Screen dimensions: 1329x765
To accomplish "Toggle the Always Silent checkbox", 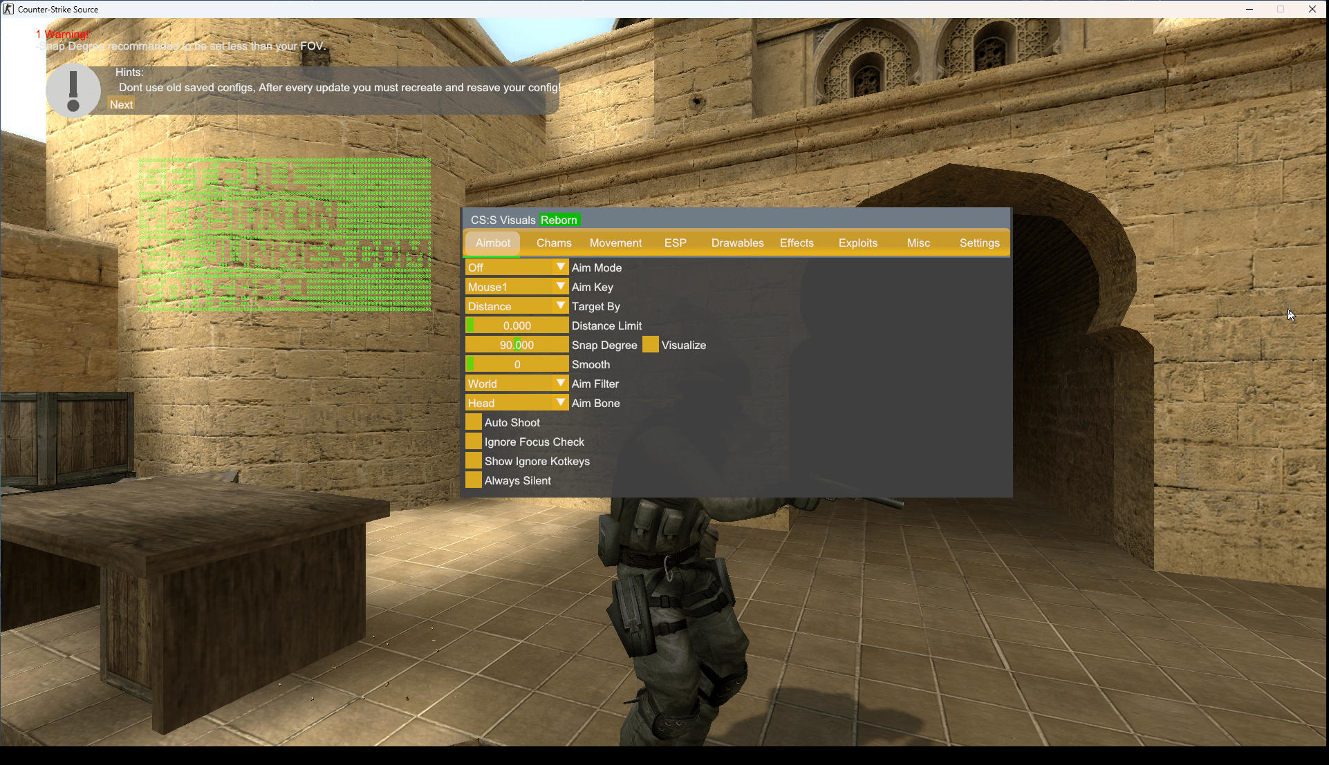I will 474,480.
